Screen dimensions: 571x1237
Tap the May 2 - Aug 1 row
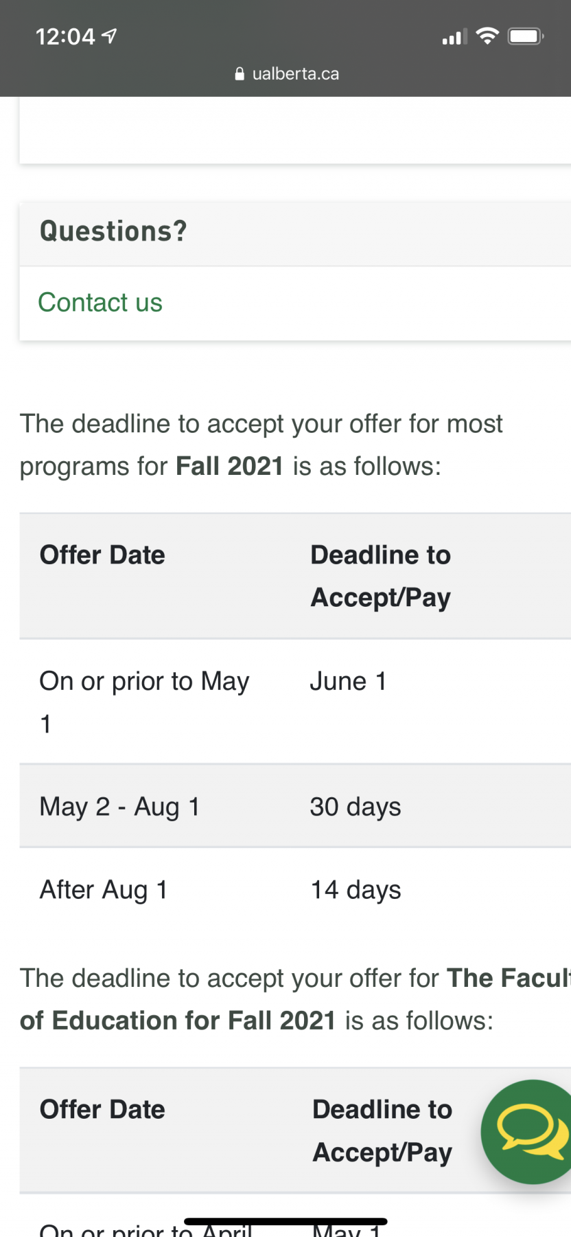tap(295, 806)
